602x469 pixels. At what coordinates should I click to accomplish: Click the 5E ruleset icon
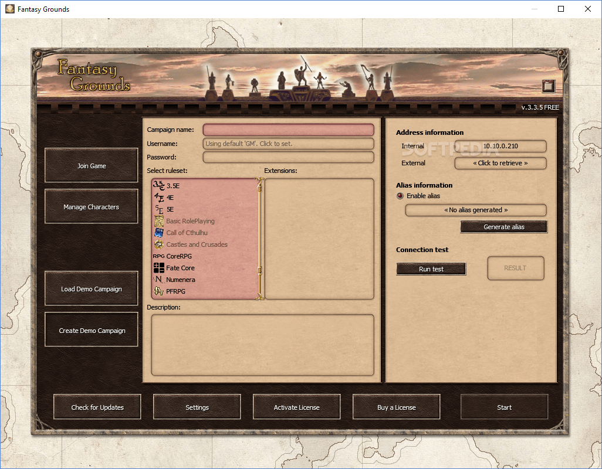(159, 209)
